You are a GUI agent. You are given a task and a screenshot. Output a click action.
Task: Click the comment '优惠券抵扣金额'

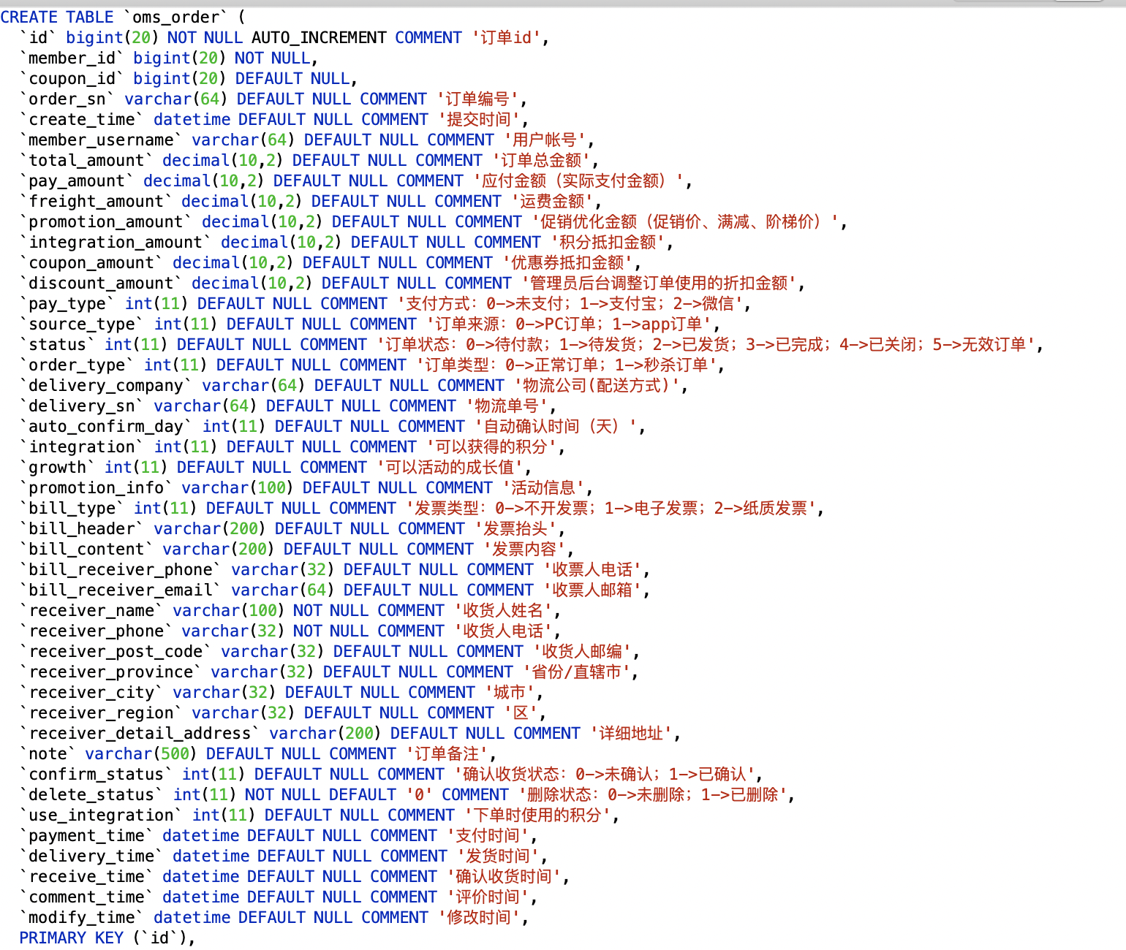pos(568,262)
